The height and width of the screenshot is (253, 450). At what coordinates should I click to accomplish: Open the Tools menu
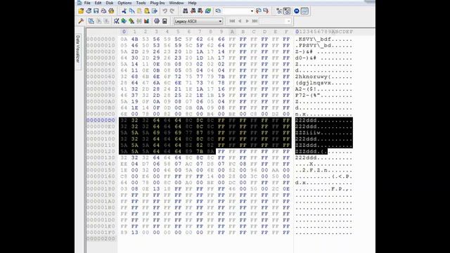click(141, 3)
